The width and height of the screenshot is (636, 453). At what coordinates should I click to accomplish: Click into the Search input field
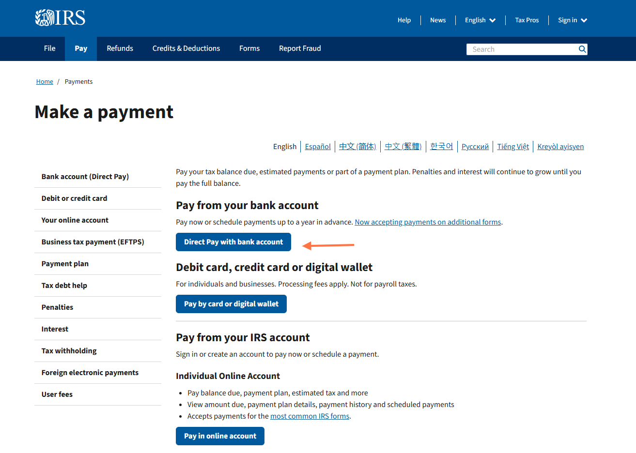point(522,49)
